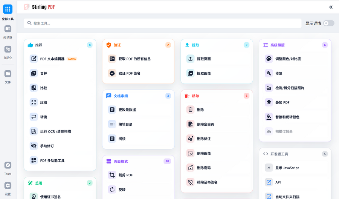Click the 裁剪 PDF crop icon

pyautogui.click(x=112, y=175)
